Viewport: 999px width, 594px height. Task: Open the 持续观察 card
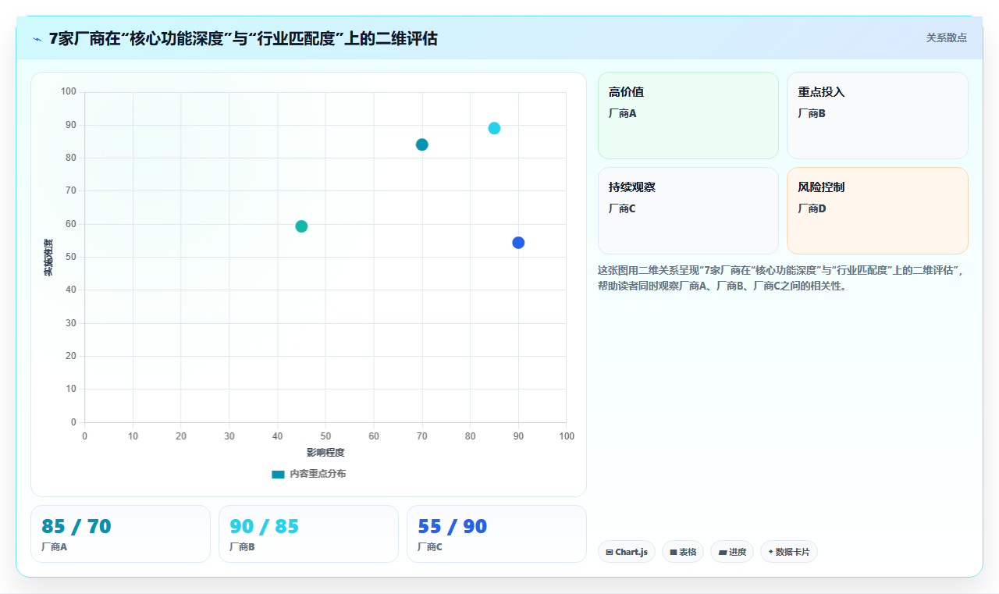pyautogui.click(x=688, y=211)
